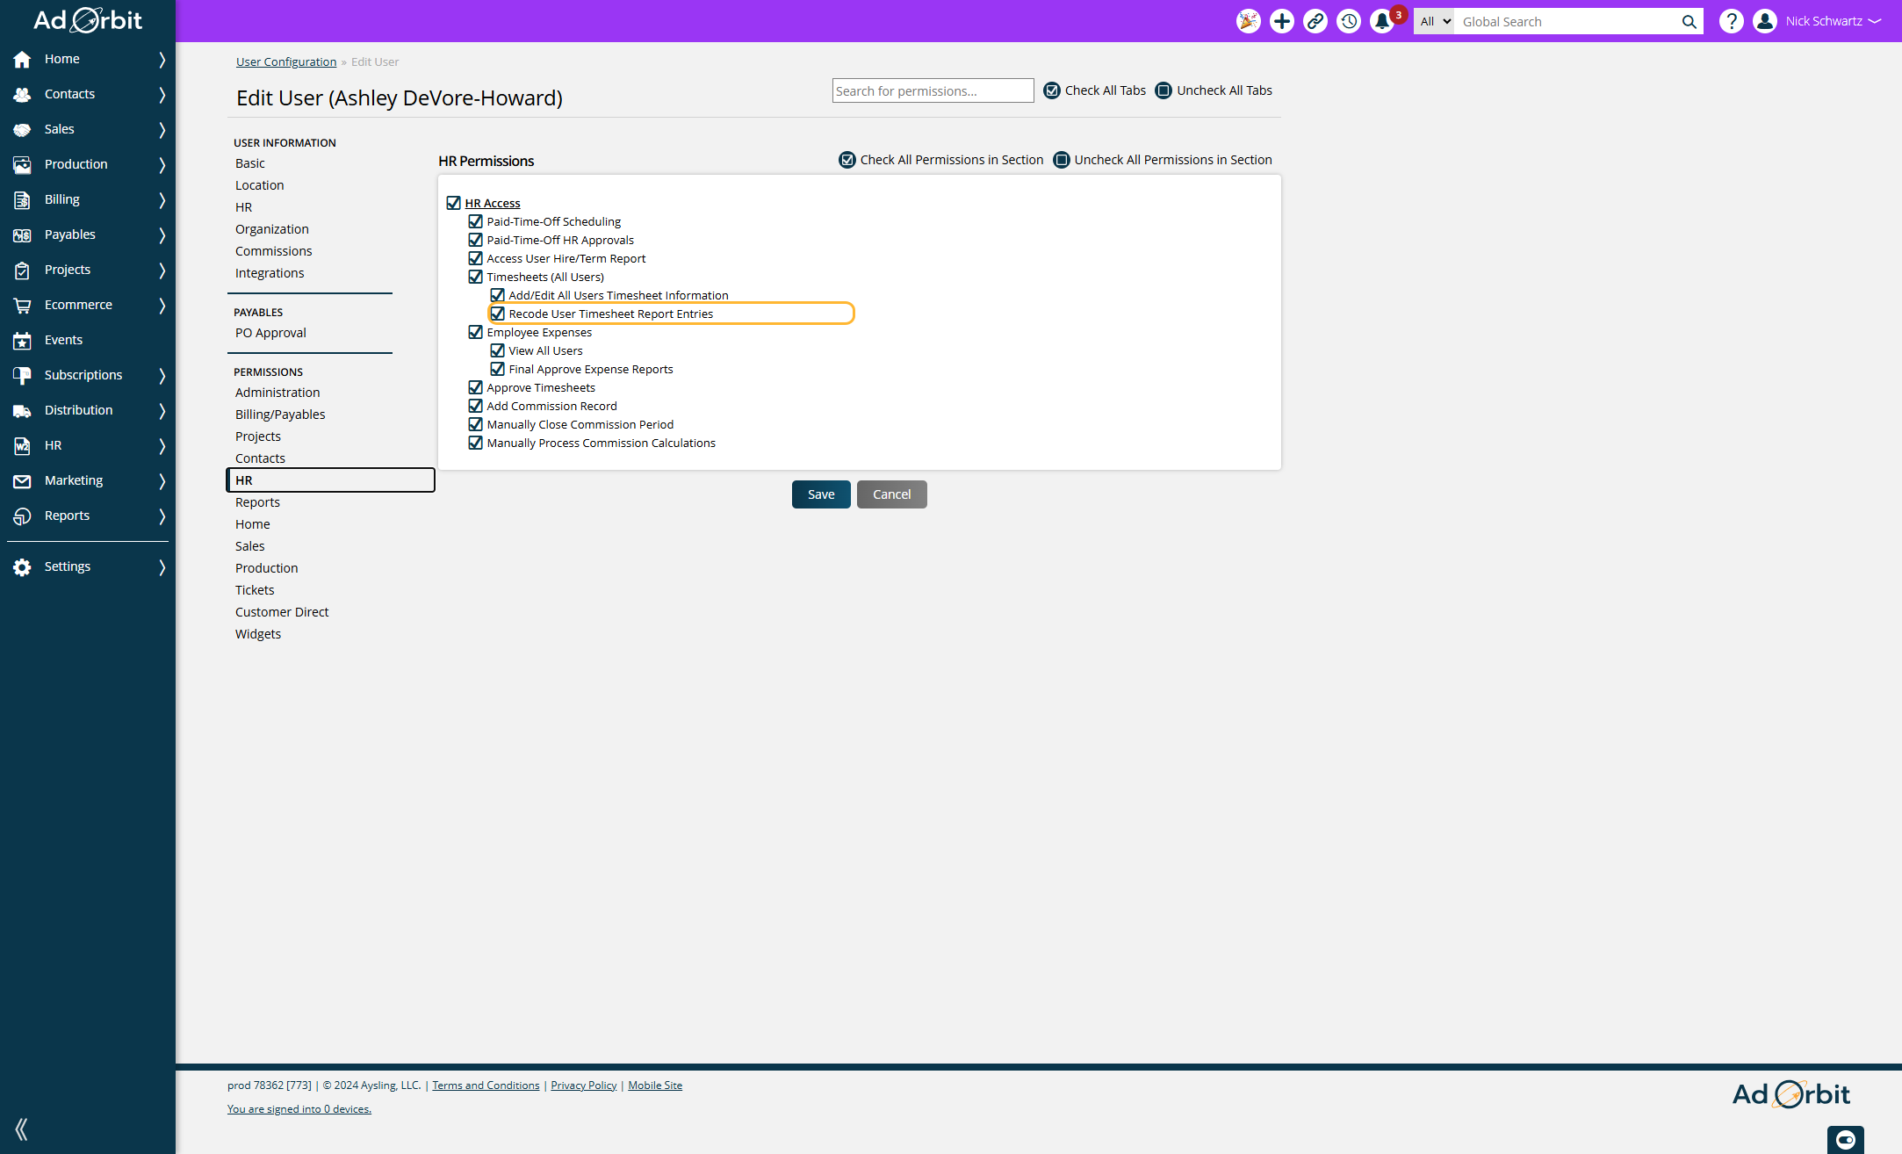1902x1154 pixels.
Task: Click the Cancel button
Action: point(891,494)
